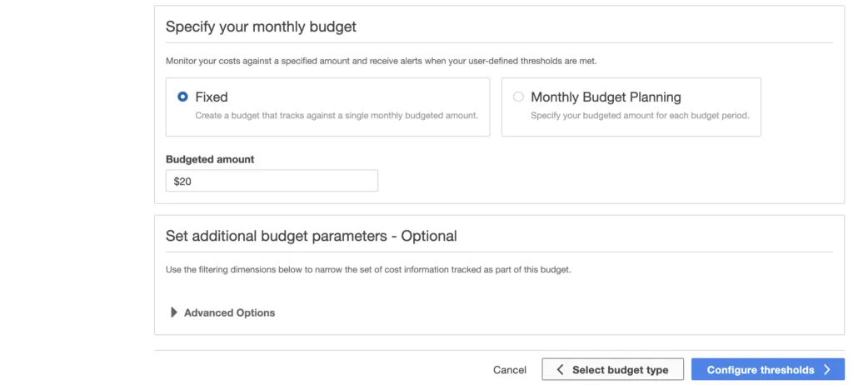Viewport: 853px width, 385px height.
Task: Click the each budget period description text
Action: click(640, 116)
